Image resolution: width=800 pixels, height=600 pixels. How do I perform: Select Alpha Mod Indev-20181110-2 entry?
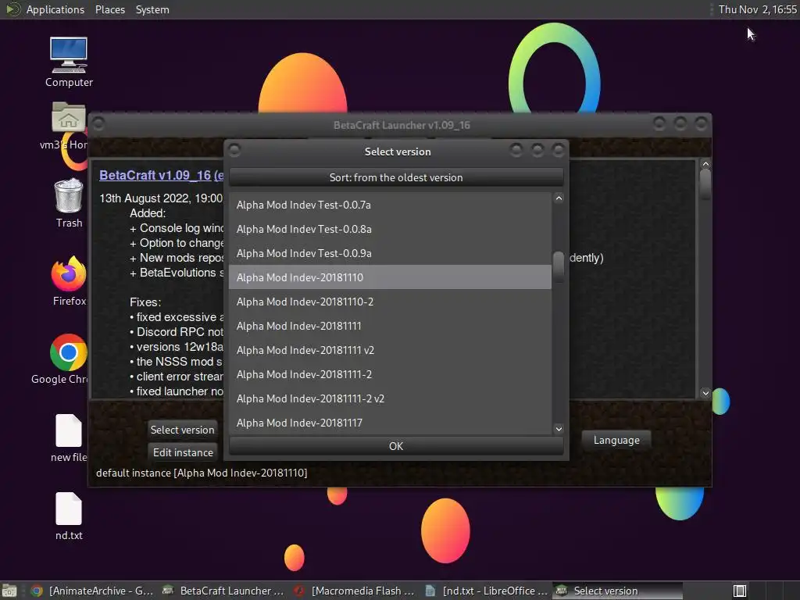390,302
